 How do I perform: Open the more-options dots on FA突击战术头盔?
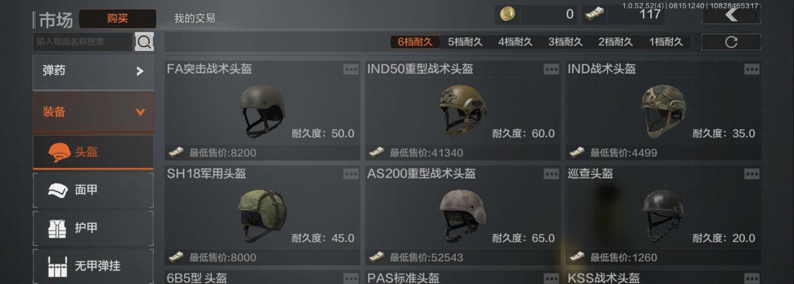pyautogui.click(x=351, y=69)
